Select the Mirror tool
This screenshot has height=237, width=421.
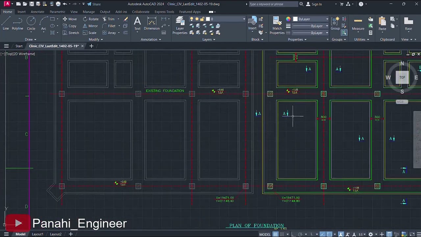click(x=90, y=26)
